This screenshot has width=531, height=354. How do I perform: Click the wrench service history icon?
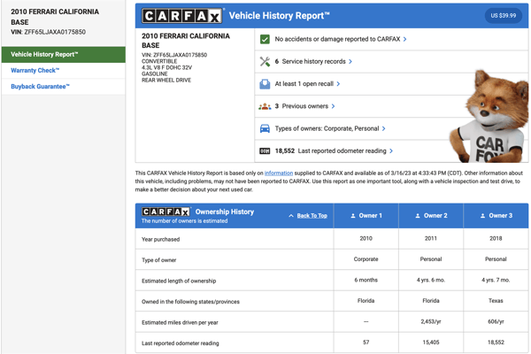click(x=265, y=62)
